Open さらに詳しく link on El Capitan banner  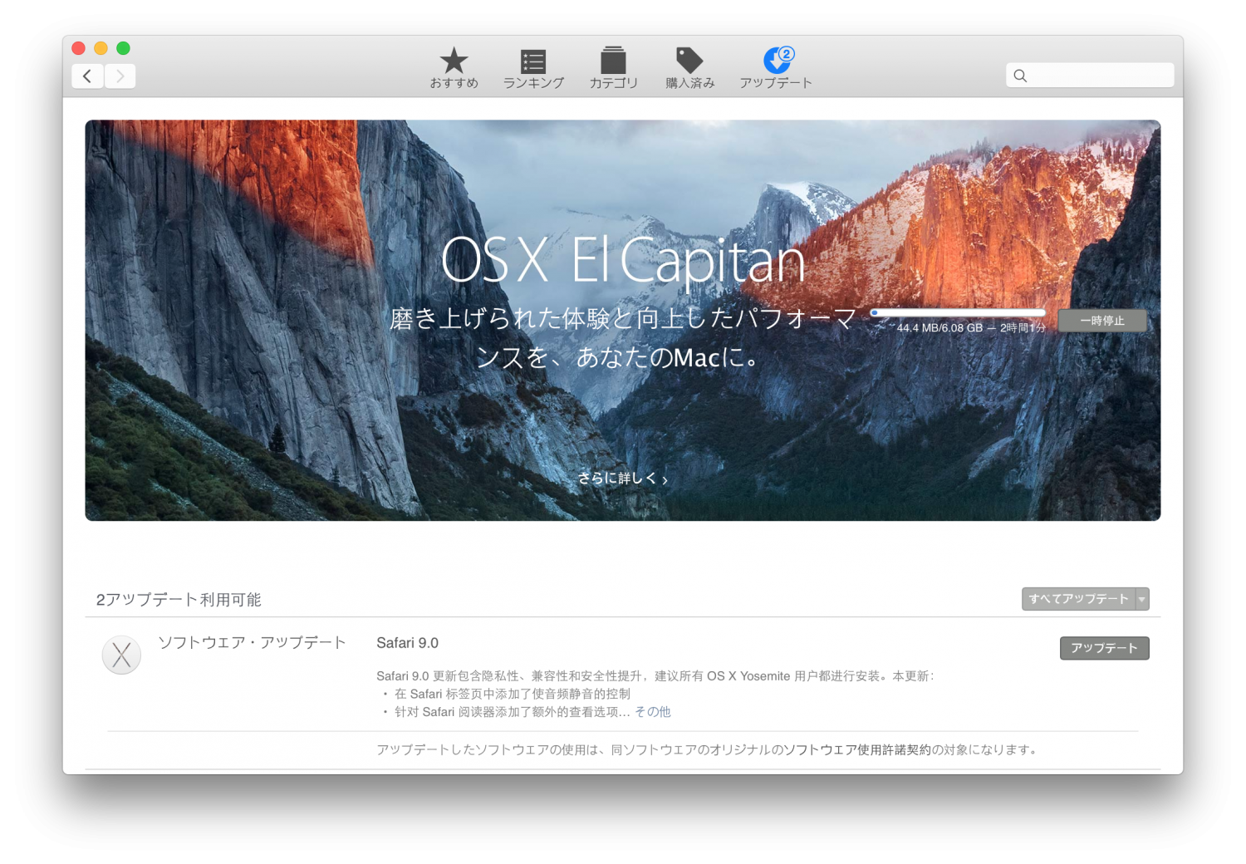(623, 479)
